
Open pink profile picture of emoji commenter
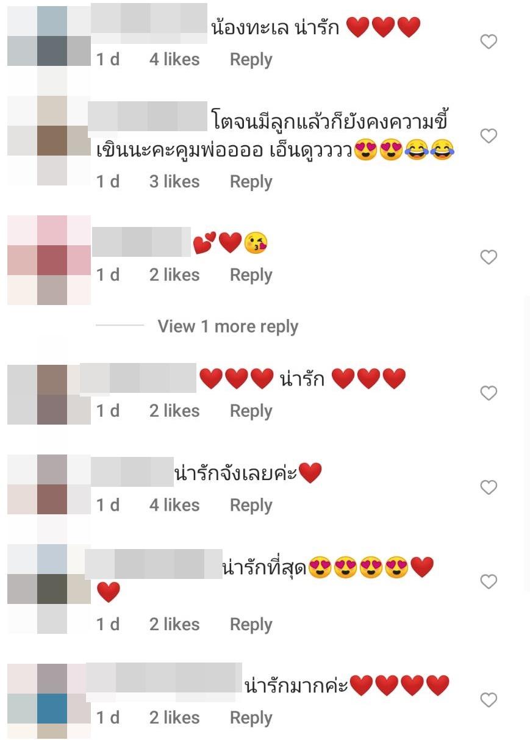click(x=49, y=260)
